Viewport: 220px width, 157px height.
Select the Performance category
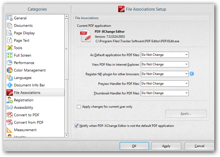pyautogui.click(x=35, y=63)
